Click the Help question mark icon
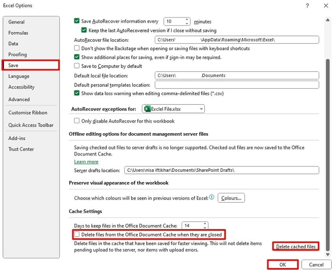This screenshot has height=272, width=334. coord(307,6)
